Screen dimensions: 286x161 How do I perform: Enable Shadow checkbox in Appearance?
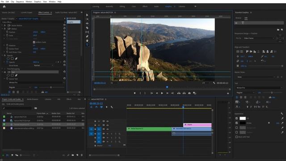236,132
